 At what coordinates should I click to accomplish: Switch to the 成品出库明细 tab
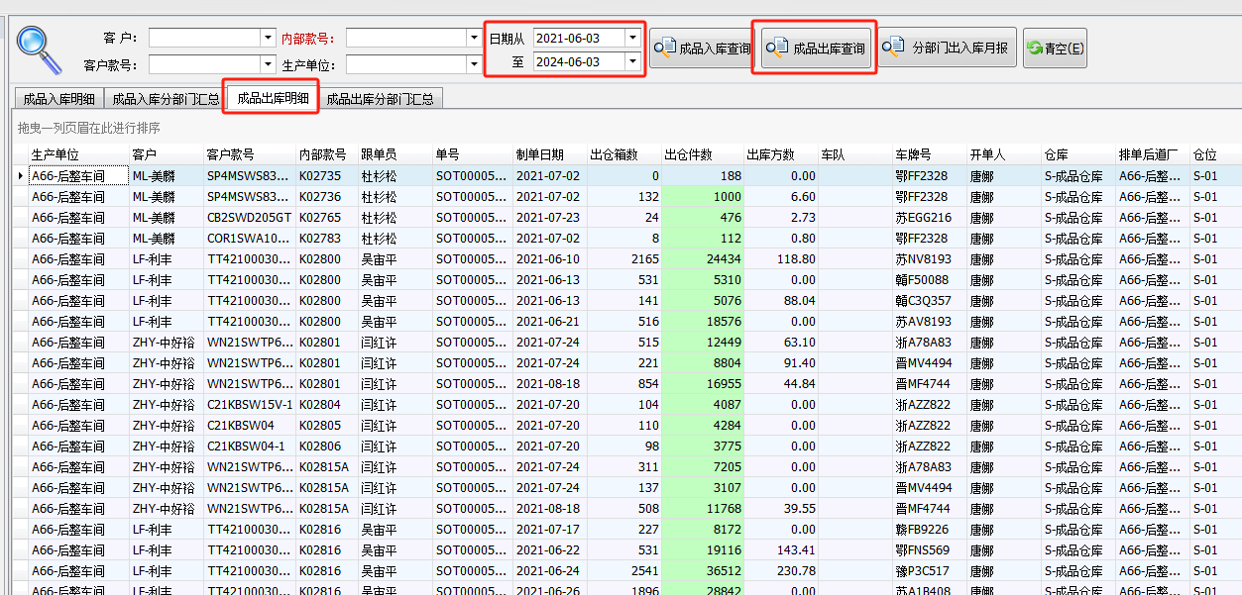[x=272, y=98]
